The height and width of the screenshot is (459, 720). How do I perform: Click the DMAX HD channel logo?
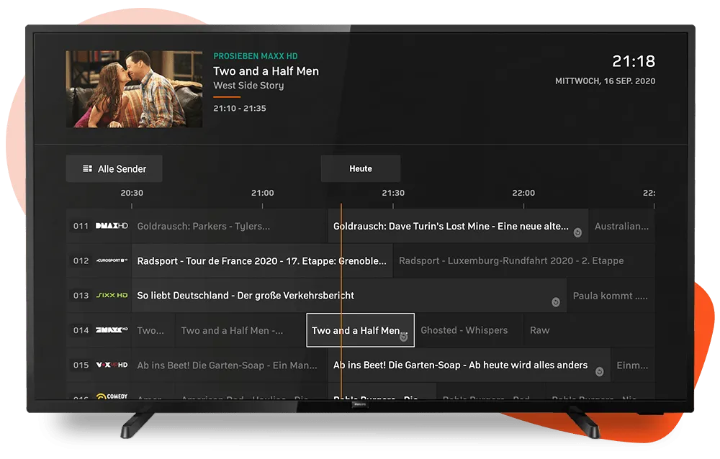[x=112, y=226]
